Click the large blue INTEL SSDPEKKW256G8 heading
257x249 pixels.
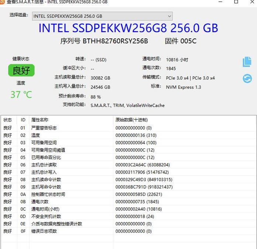coord(128,28)
